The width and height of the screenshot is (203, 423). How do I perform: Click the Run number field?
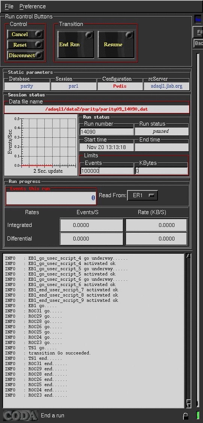click(x=107, y=132)
